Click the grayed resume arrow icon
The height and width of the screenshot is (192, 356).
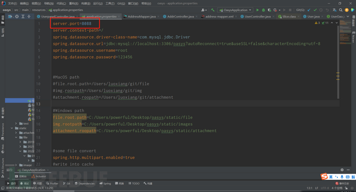click(x=284, y=10)
